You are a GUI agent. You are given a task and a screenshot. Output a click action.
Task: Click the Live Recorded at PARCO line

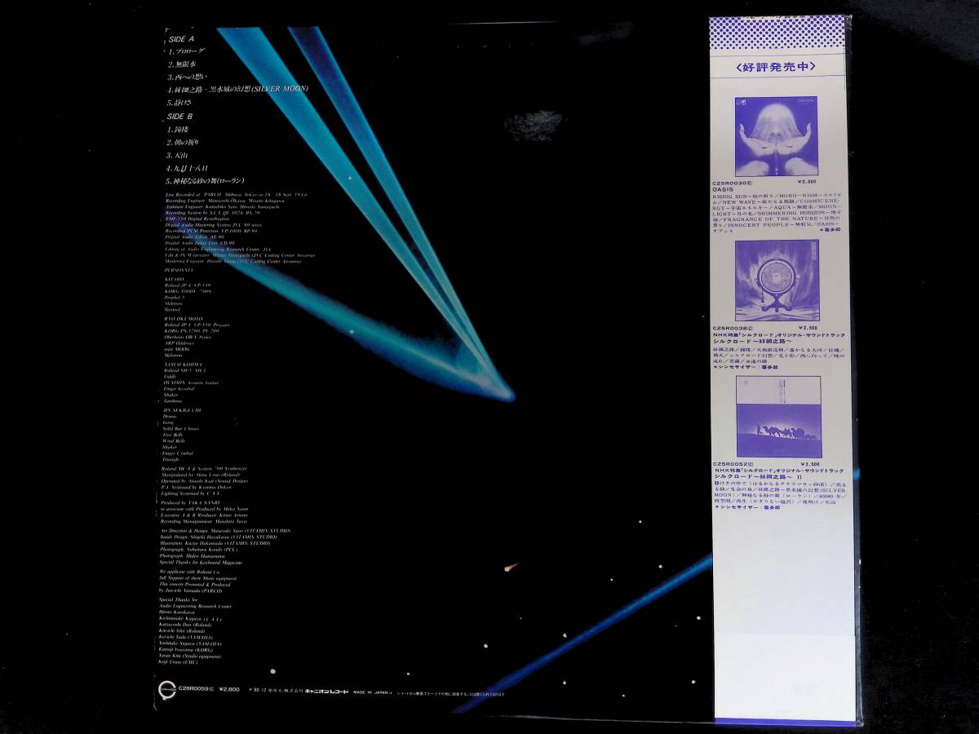pos(236,194)
